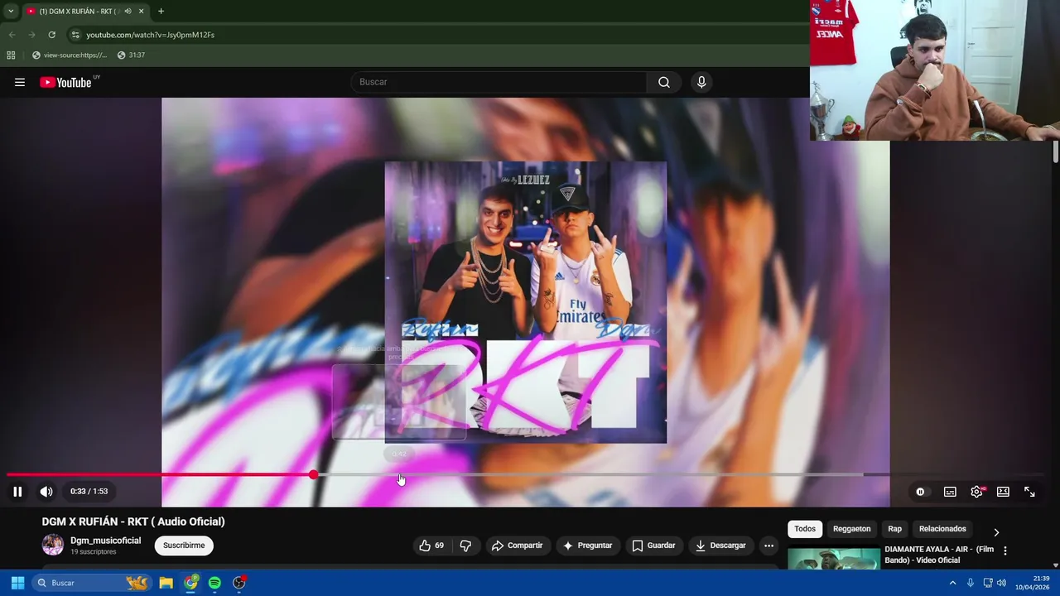The image size is (1060, 596).
Task: Switch to theater mode
Action: (x=1003, y=492)
